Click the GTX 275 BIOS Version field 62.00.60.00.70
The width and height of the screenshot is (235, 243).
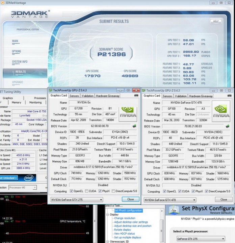tap(100, 126)
